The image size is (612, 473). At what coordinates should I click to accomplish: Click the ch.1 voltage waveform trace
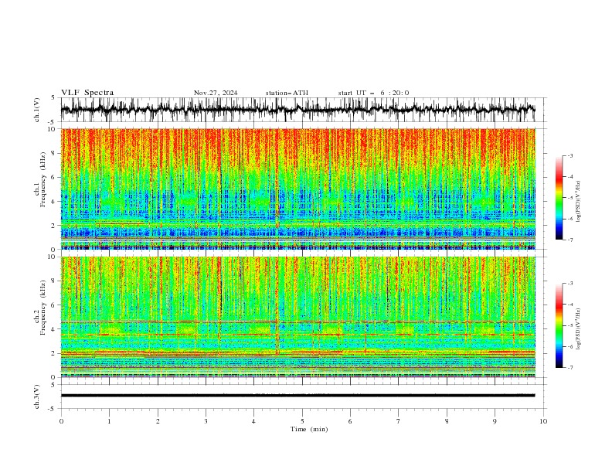[x=297, y=110]
